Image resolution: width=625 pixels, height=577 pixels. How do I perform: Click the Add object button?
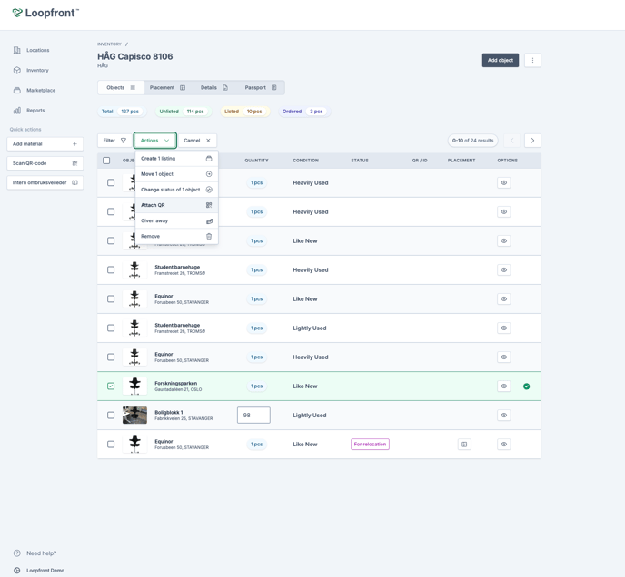[501, 60]
